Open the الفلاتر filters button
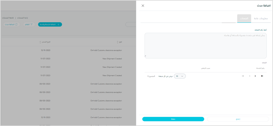This screenshot has height=126, width=273. (29, 25)
